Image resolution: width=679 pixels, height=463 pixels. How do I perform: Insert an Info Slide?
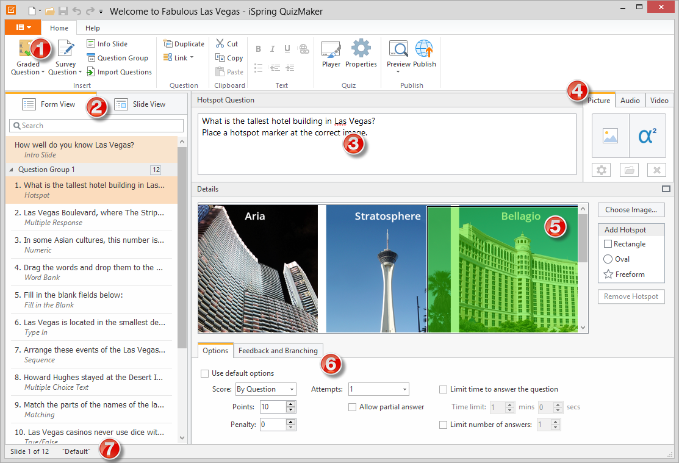107,44
